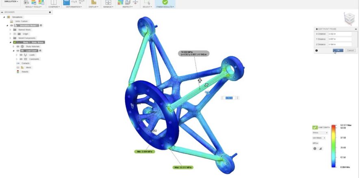Click the stress color legend bar
The width and height of the screenshot is (360, 178).
[334, 146]
